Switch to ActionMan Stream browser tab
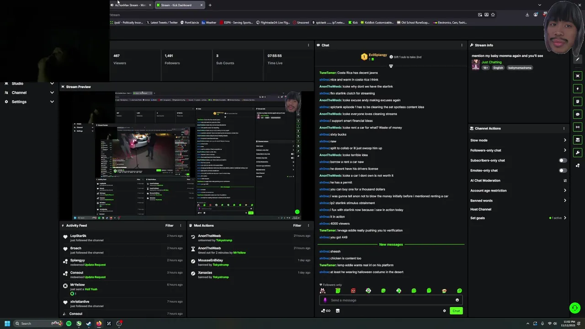 [130, 5]
